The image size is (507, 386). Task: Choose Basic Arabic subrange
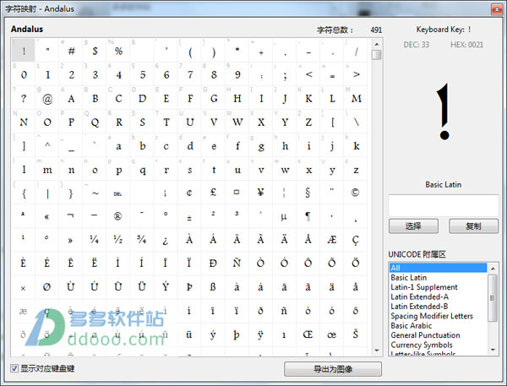(x=438, y=325)
